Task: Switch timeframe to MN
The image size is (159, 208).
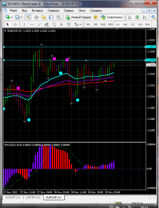Action: (x=148, y=24)
